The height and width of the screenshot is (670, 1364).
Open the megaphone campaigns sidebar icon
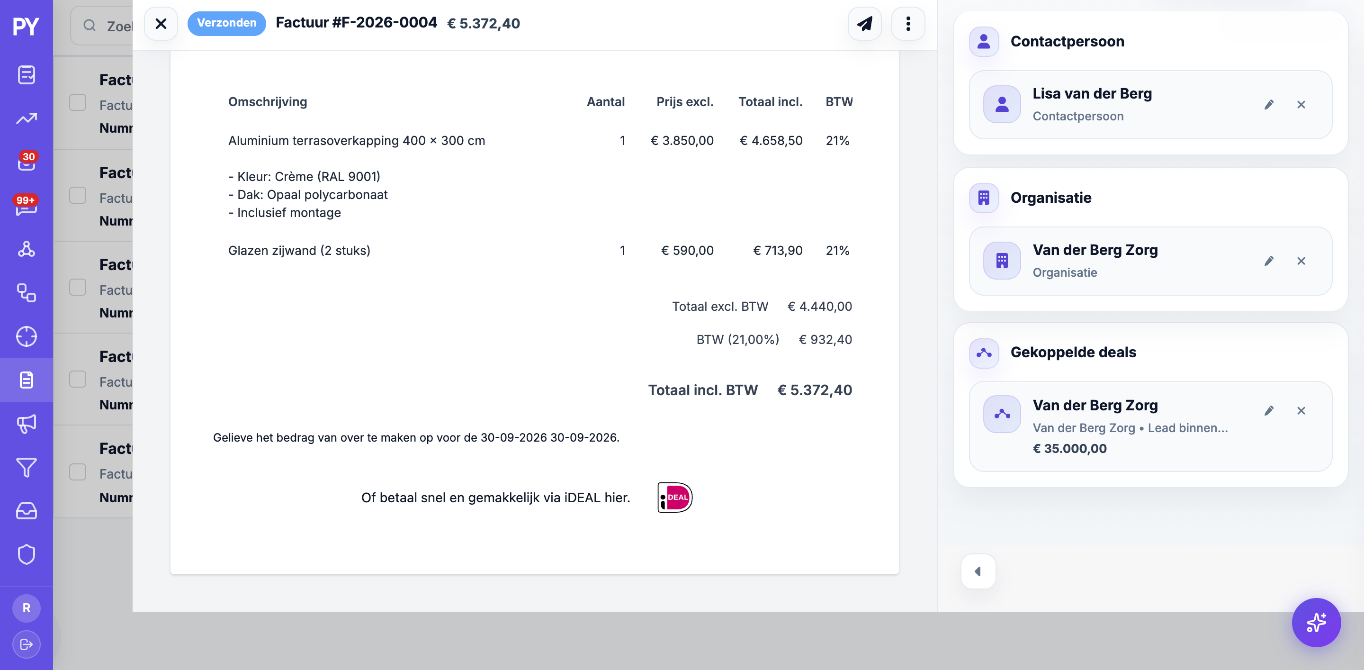[x=26, y=424]
